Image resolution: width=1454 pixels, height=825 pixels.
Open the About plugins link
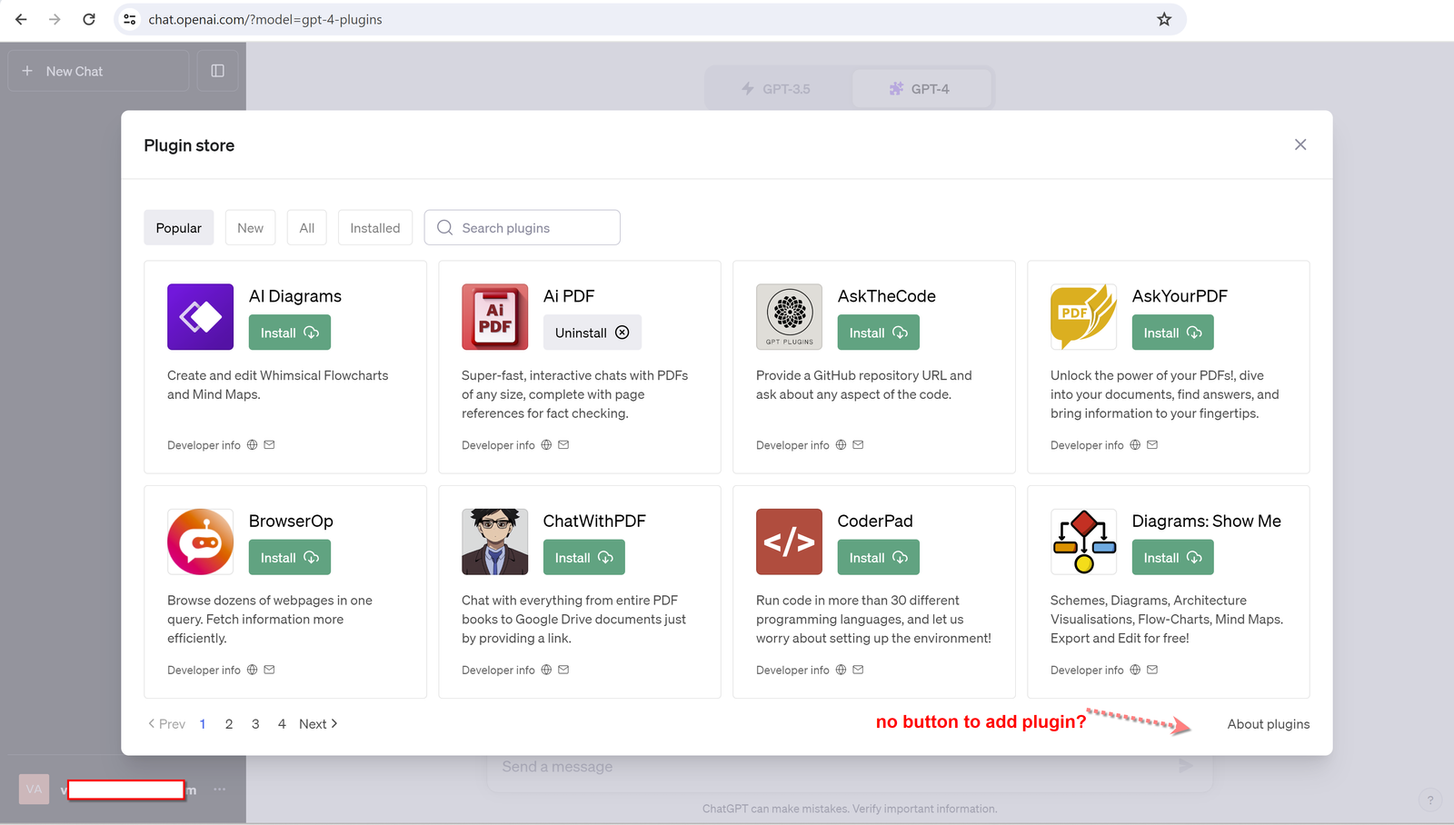point(1269,724)
